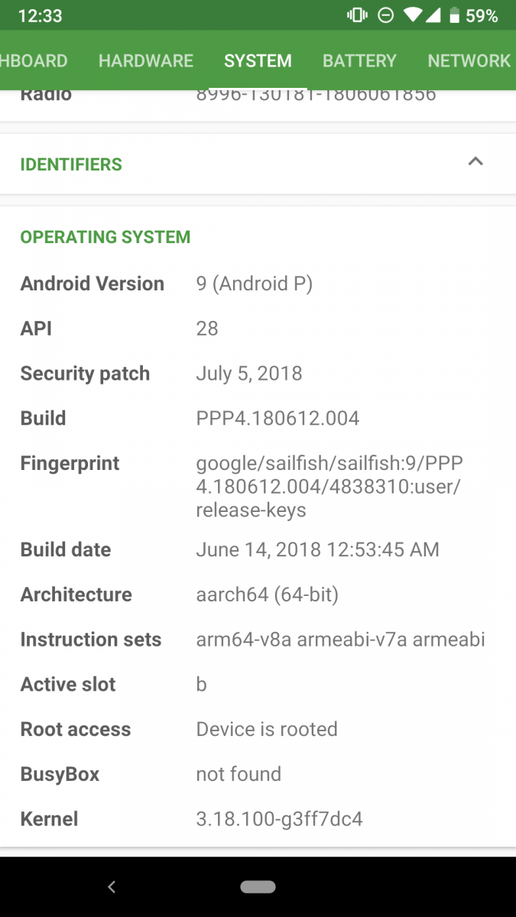Tap the Build value PPP4.180612.004
The height and width of the screenshot is (917, 516).
[277, 418]
